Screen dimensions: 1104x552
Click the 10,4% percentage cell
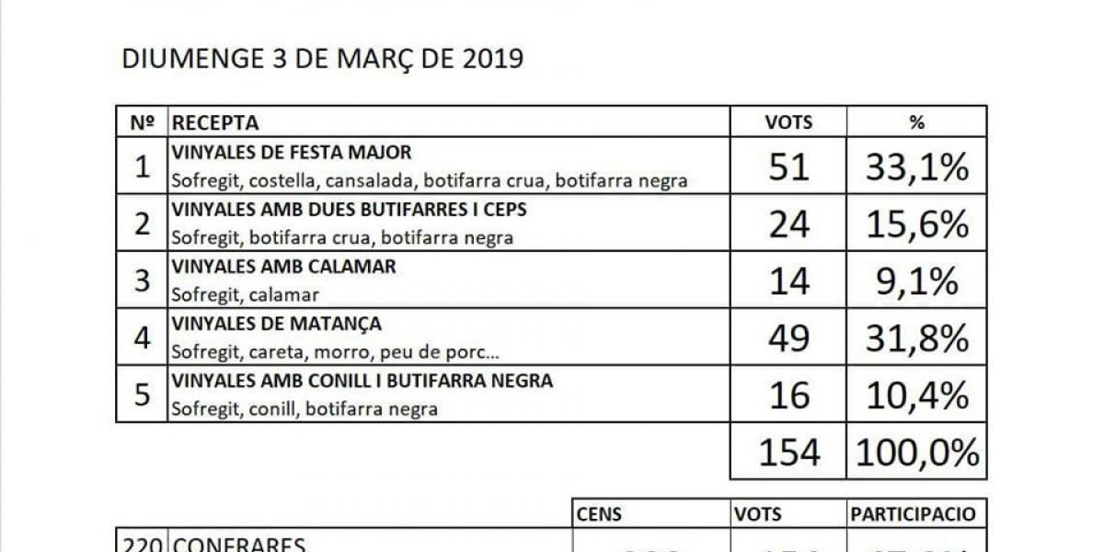[x=916, y=395]
